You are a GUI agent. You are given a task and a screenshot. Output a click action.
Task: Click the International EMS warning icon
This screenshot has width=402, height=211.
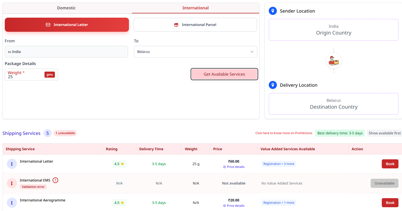coord(55,180)
